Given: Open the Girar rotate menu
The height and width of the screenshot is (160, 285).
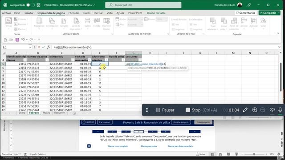Looking at the screenshot, I should tap(263, 23).
